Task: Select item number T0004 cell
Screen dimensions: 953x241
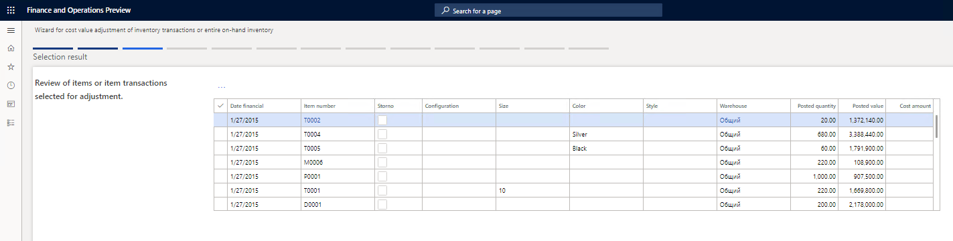Action: pos(338,134)
